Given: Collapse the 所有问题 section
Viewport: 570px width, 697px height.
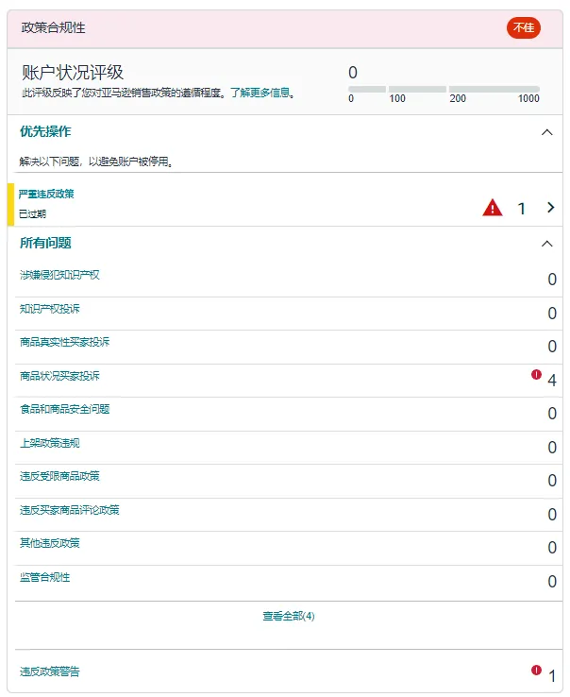Looking at the screenshot, I should click(546, 244).
